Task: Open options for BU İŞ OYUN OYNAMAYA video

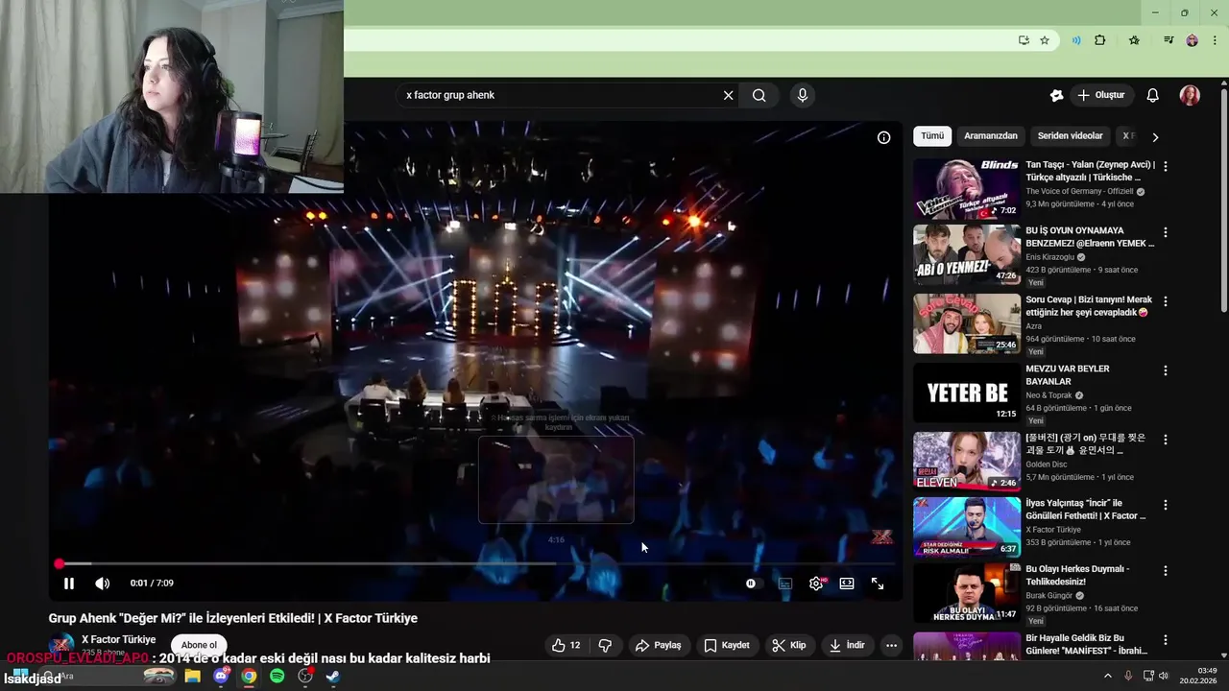Action: (1166, 232)
